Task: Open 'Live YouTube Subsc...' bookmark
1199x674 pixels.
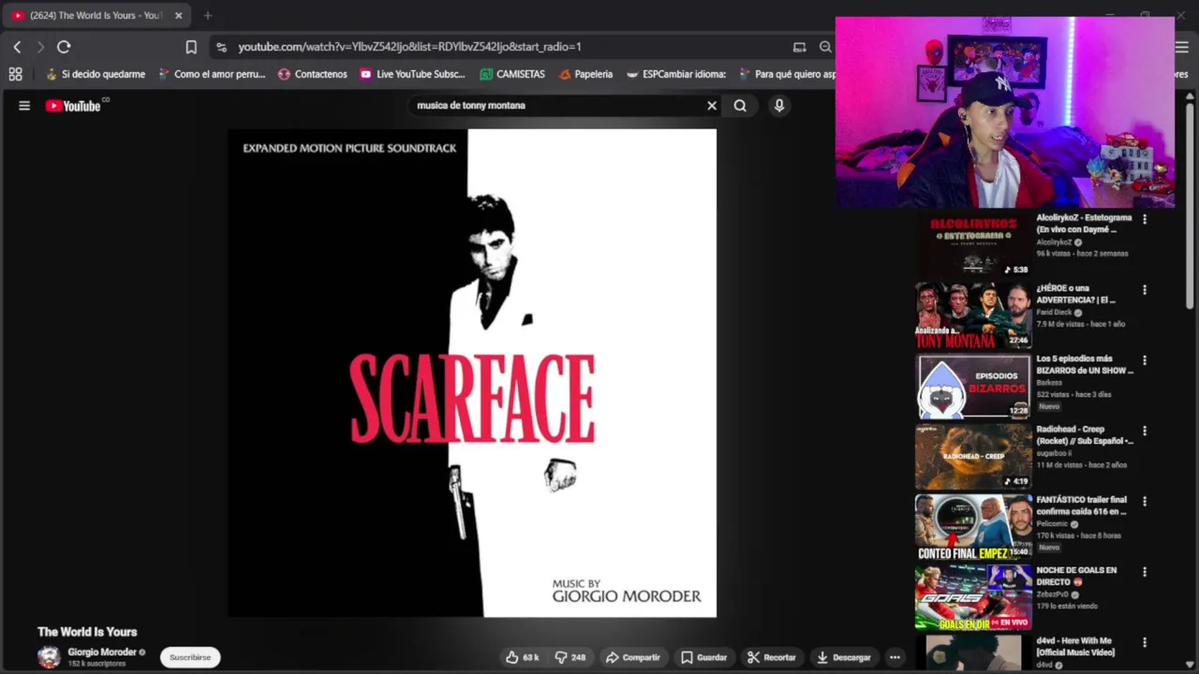Action: tap(413, 74)
